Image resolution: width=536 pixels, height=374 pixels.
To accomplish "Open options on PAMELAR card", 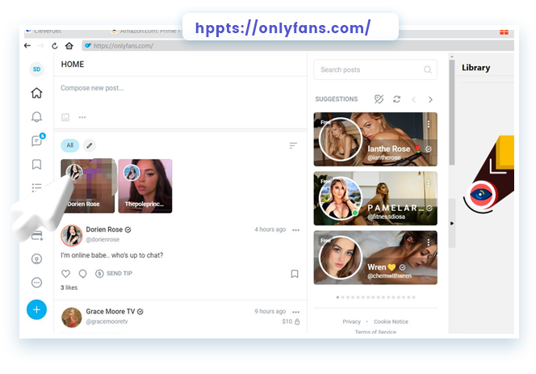I will pos(429,183).
